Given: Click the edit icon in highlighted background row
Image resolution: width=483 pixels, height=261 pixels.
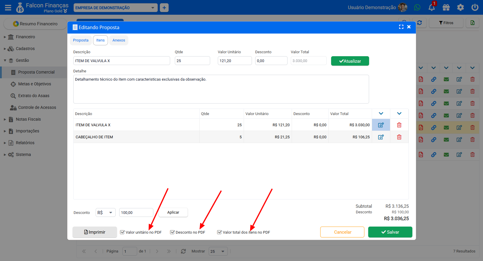Looking at the screenshot, I should tap(459, 127).
